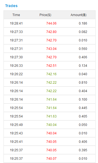This screenshot has height=163, width=98.
Task: Select the 0.404 amount at 742.22
Action: 83,91
